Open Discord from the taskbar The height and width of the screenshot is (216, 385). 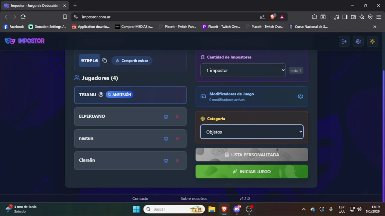click(237, 209)
